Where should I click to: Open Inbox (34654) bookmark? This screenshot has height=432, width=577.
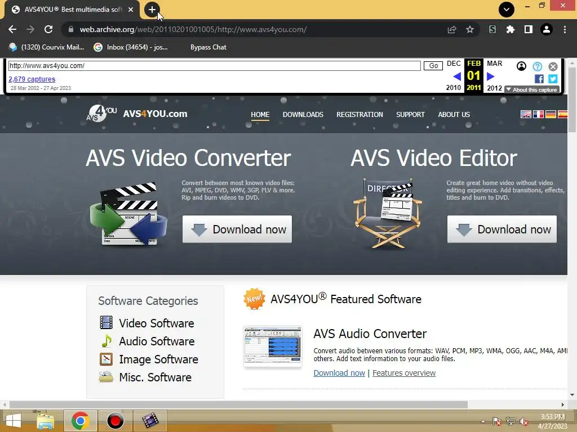[x=131, y=47]
